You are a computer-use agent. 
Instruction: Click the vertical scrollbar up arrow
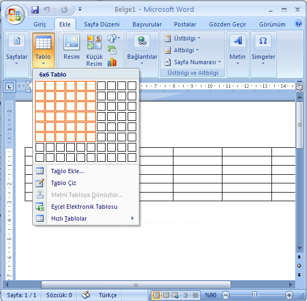click(299, 97)
